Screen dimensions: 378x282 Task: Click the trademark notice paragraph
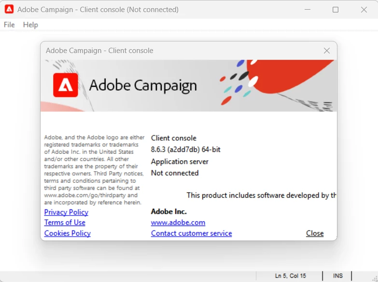pyautogui.click(x=94, y=170)
